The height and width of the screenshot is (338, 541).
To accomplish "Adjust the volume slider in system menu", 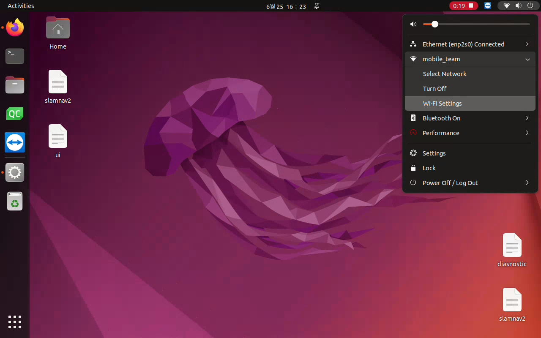I will [x=476, y=24].
